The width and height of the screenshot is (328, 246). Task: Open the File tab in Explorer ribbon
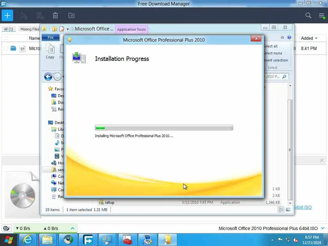point(51,37)
